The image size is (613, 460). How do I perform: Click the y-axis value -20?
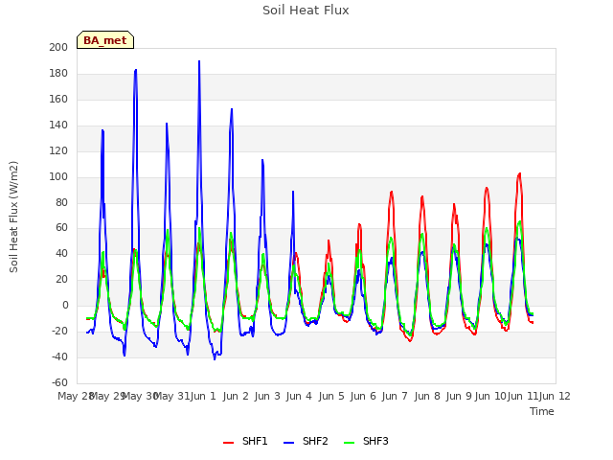tap(59, 331)
